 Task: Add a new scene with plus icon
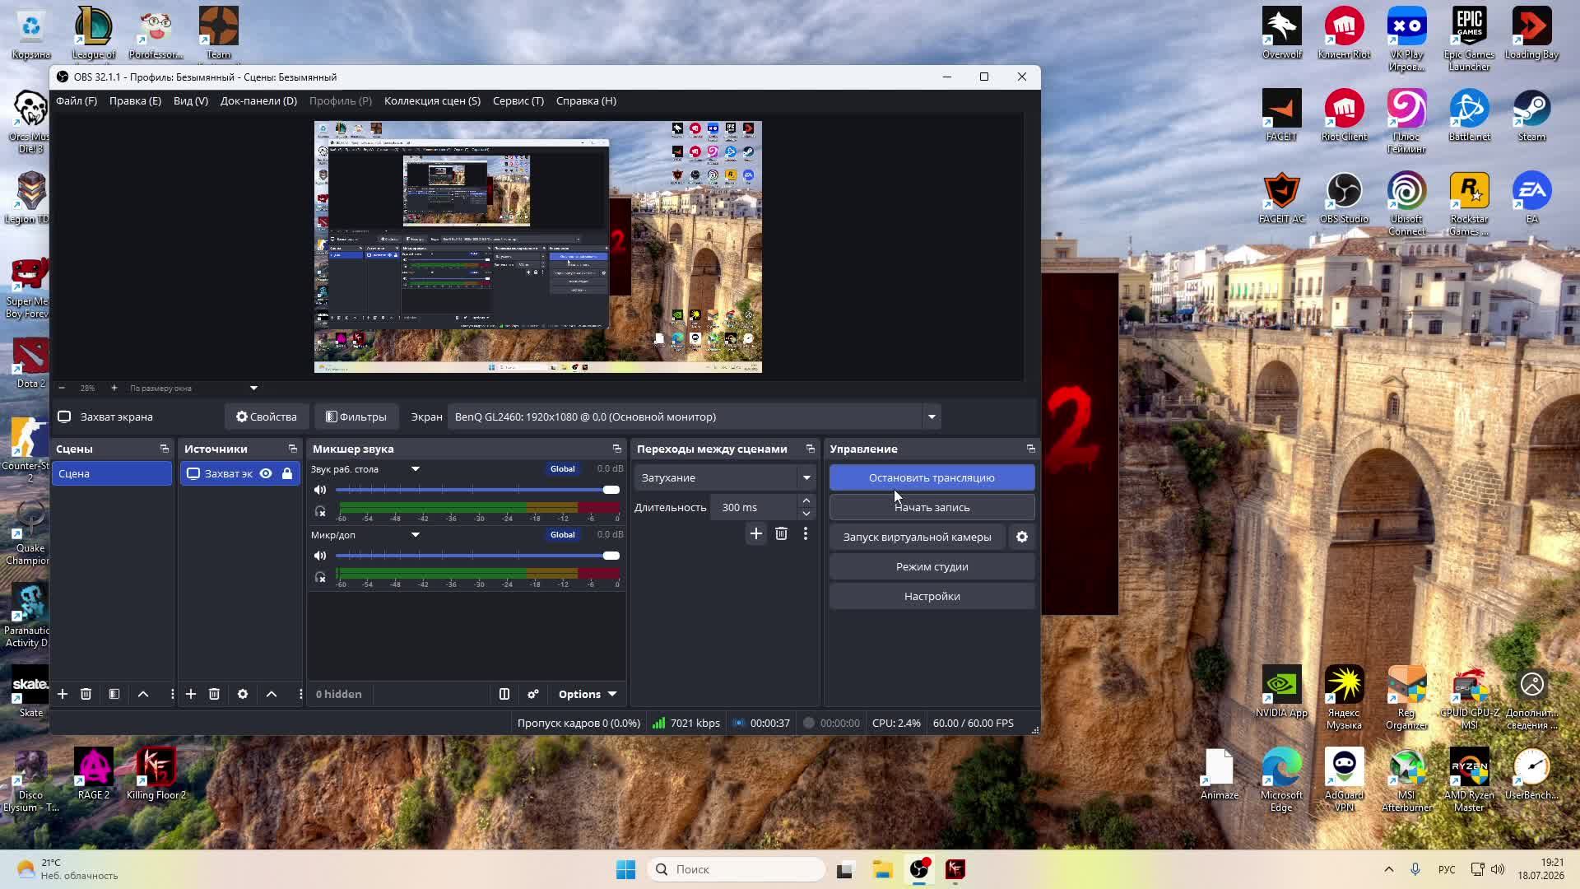63,694
